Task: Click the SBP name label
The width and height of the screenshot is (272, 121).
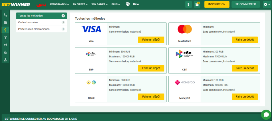Action: [91, 70]
